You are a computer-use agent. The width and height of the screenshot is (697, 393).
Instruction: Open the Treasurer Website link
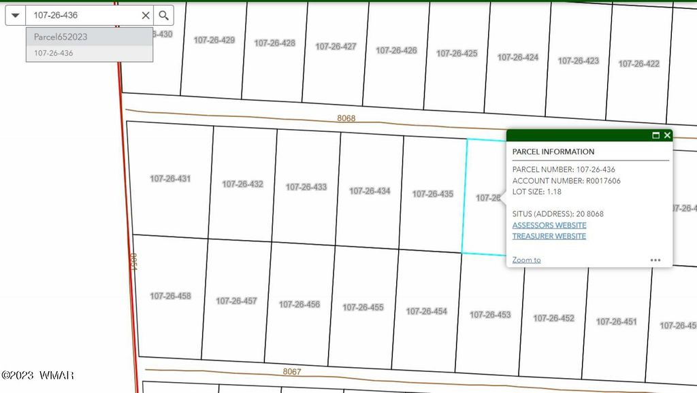pyautogui.click(x=549, y=236)
